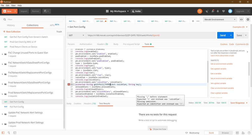Open the GET method dropdown

[x=76, y=35]
